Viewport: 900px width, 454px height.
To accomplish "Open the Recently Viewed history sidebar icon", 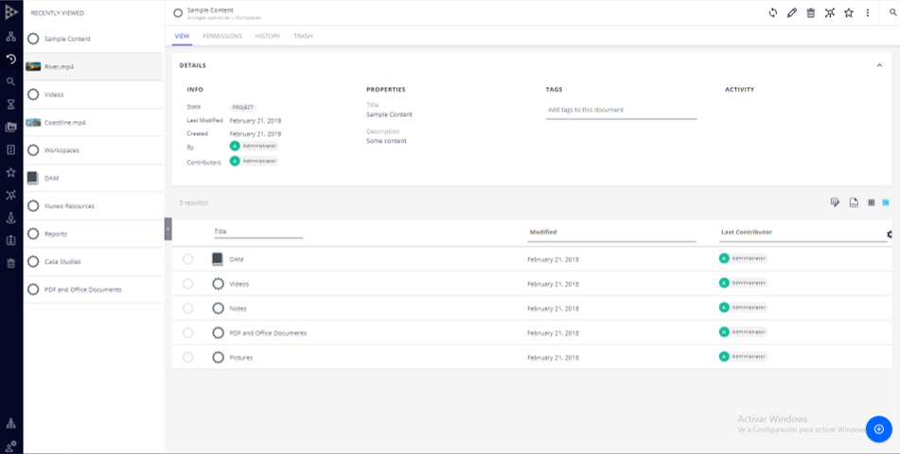I will tap(10, 59).
